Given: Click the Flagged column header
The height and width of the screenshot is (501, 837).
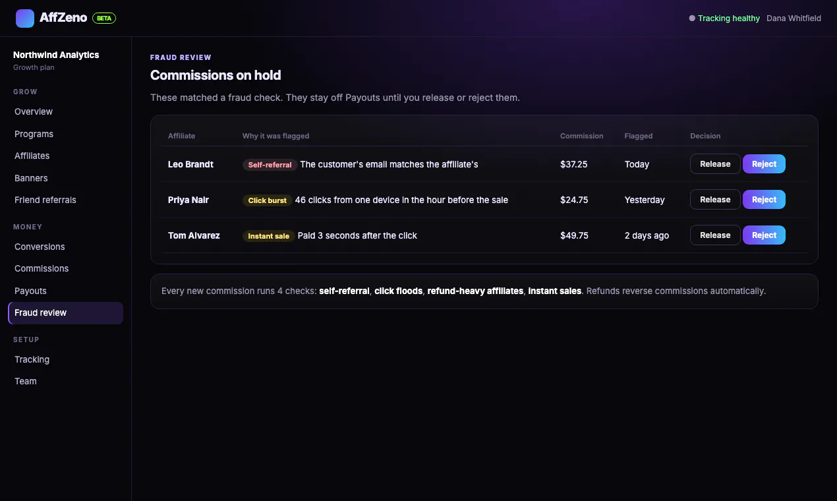Looking at the screenshot, I should click(x=639, y=136).
